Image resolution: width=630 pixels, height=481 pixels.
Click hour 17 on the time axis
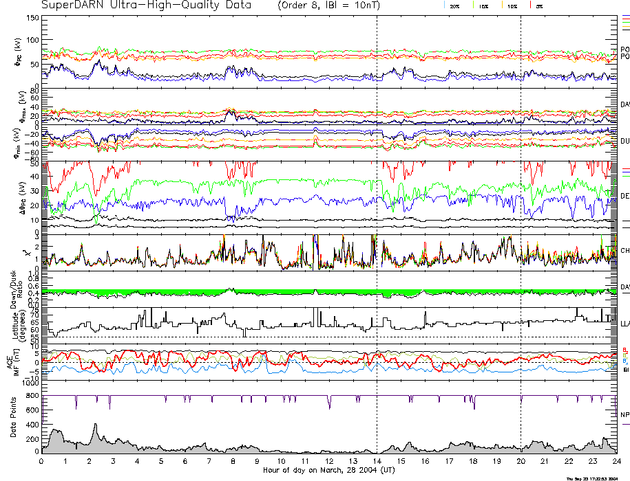(449, 461)
